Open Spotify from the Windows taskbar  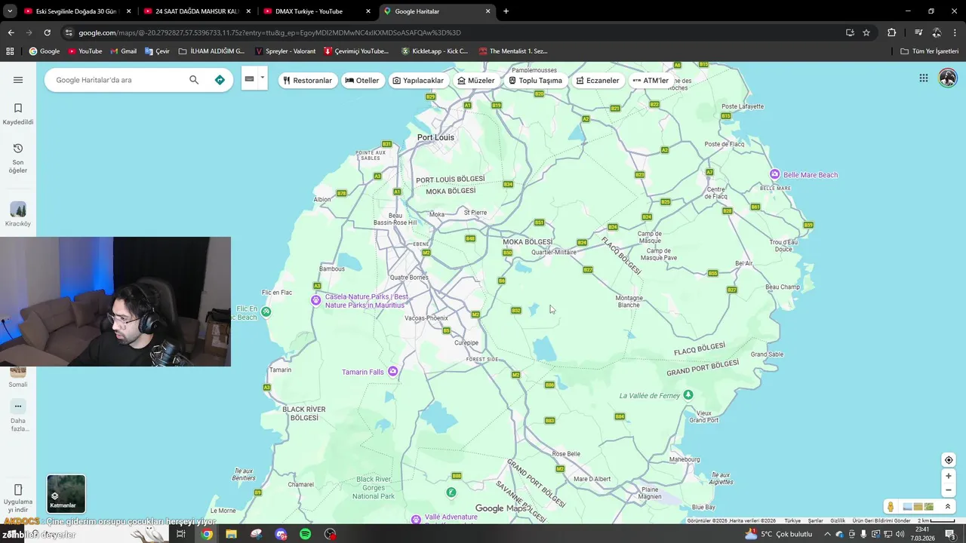306,534
